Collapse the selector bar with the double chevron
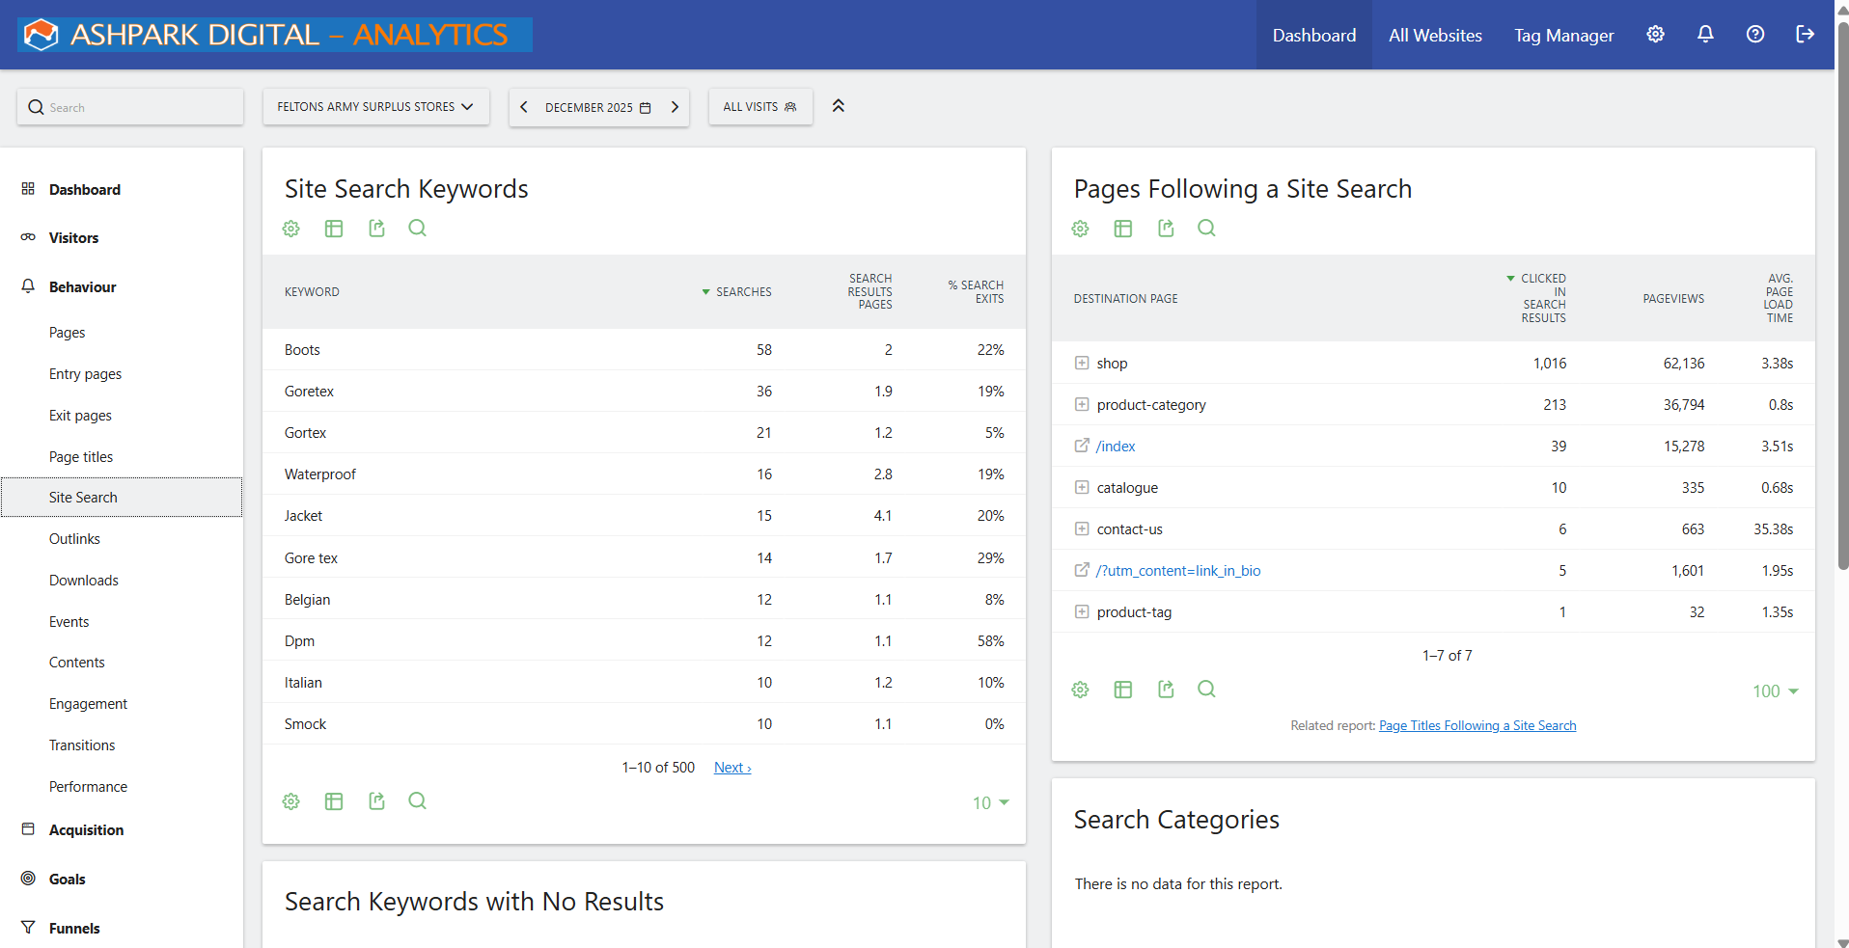The height and width of the screenshot is (948, 1849). [838, 106]
